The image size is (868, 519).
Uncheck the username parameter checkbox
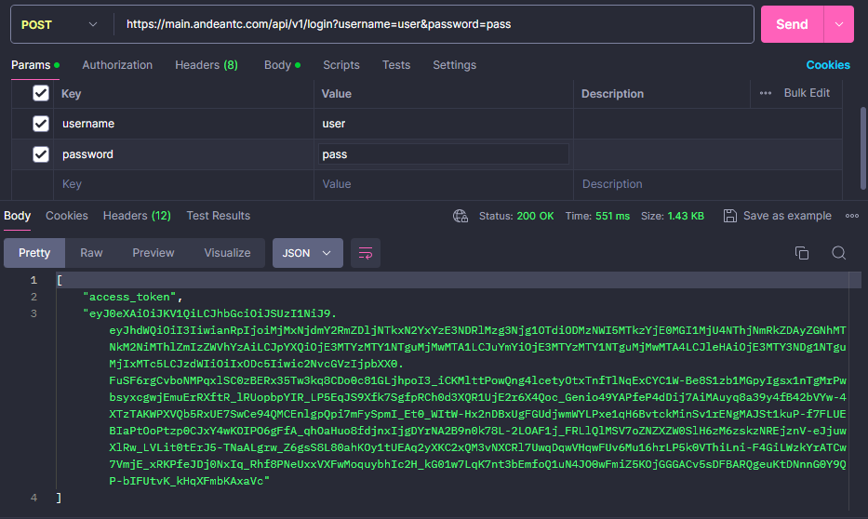[41, 124]
